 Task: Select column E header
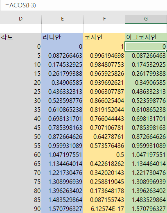tap(62, 19)
